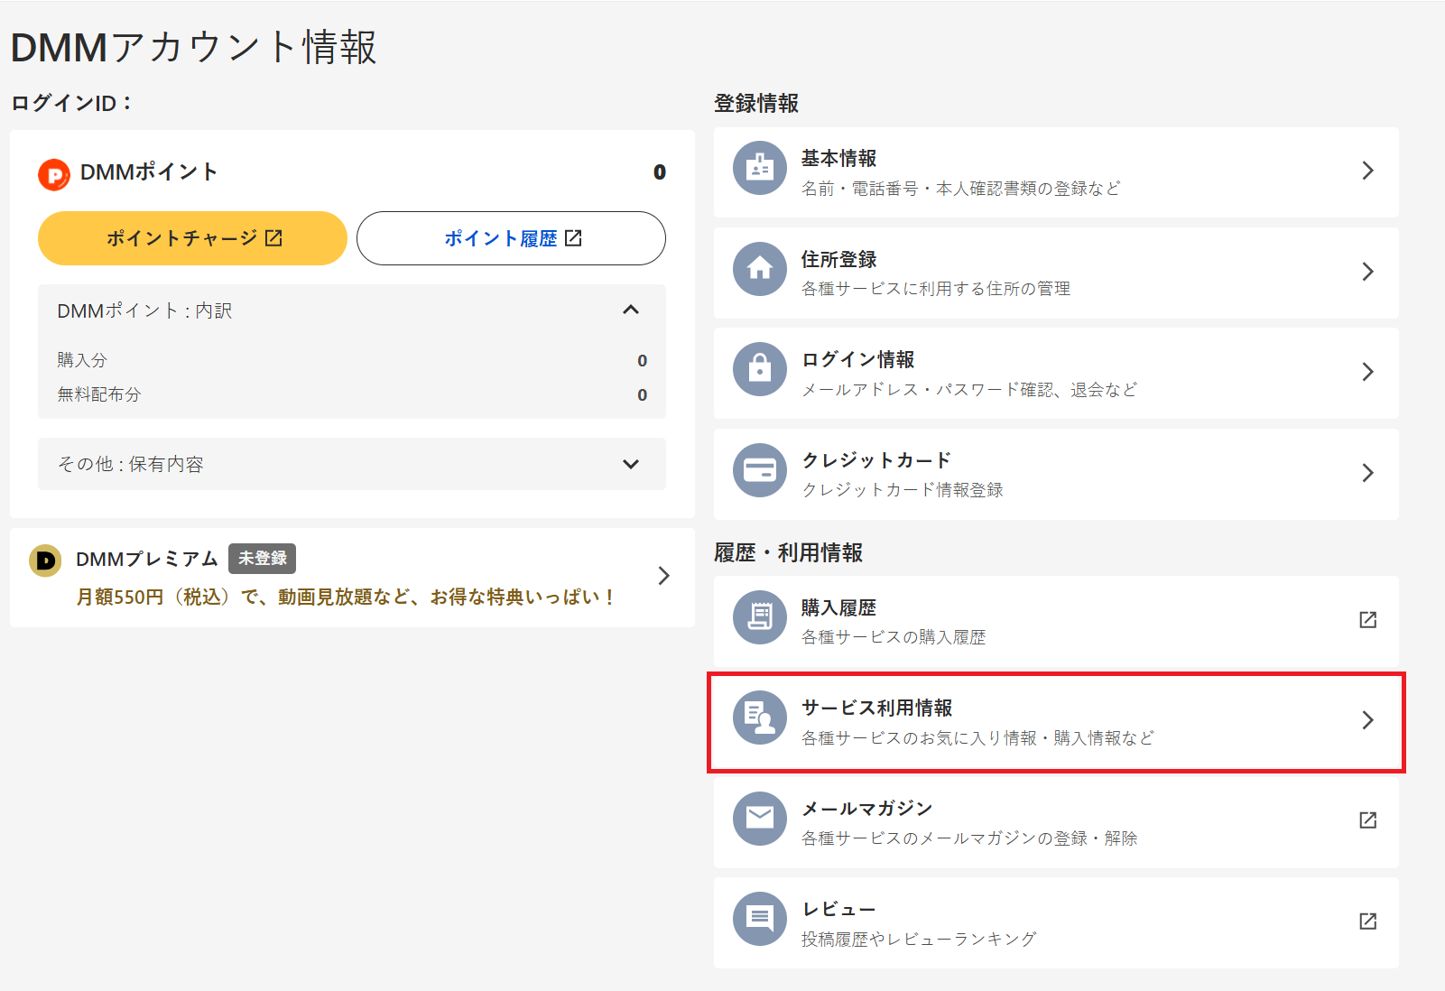Click 投稿履歴やレビューランキング description text
Image resolution: width=1445 pixels, height=991 pixels.
click(919, 940)
